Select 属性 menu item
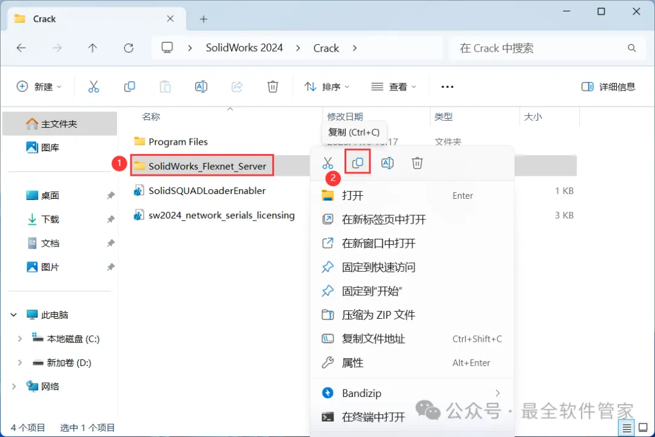This screenshot has height=437, width=655. (412, 362)
